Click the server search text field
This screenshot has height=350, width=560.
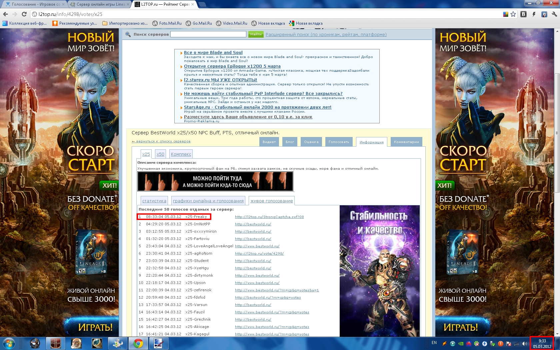pyautogui.click(x=208, y=34)
